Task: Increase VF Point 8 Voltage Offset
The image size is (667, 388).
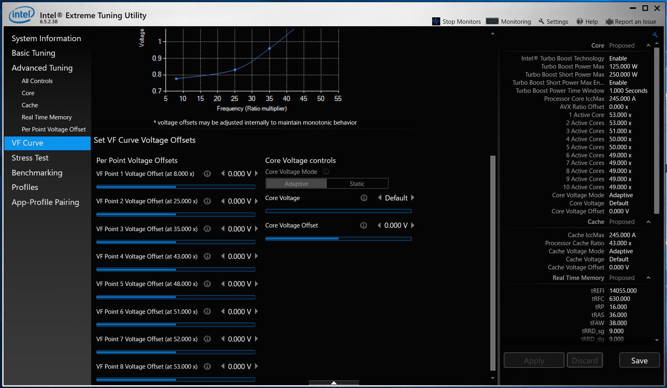Action: 256,366
